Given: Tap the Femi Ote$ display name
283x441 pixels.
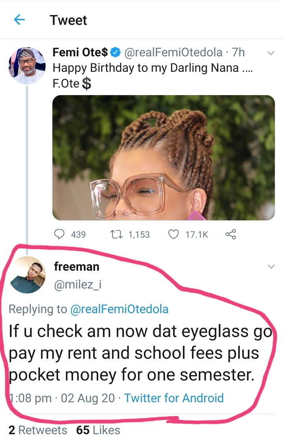Looking at the screenshot, I should (80, 52).
